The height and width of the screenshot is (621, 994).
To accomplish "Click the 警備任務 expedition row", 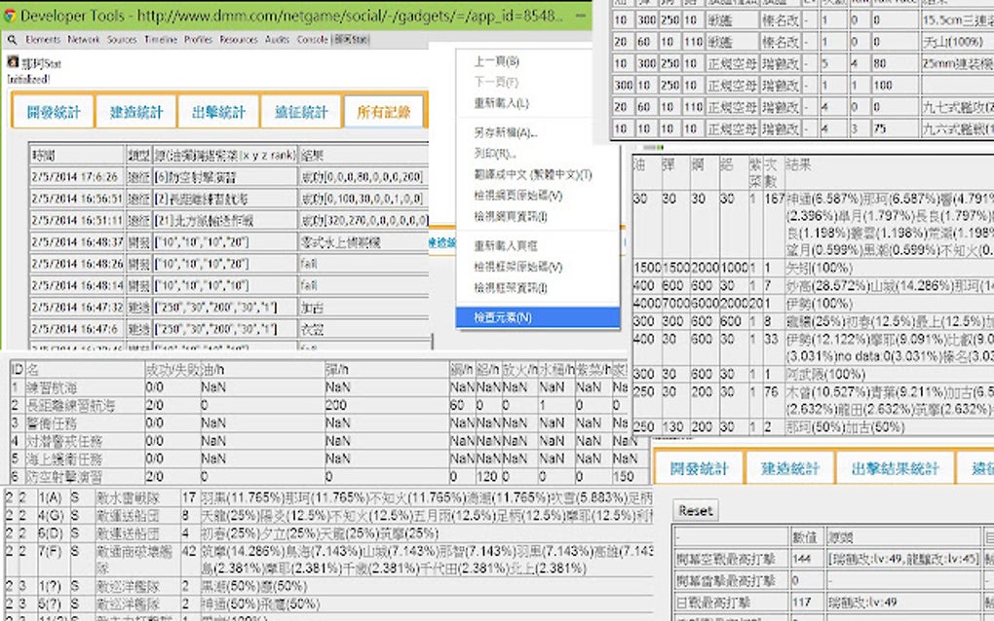I will 319,422.
